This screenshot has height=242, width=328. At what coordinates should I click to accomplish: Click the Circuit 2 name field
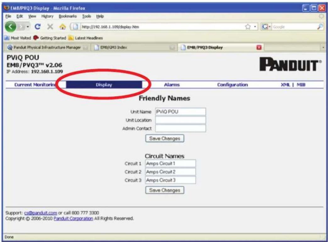pos(170,172)
